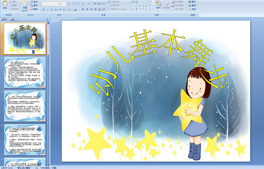Select the Format Painter brush
The image size is (264, 169).
[x=11, y=9]
